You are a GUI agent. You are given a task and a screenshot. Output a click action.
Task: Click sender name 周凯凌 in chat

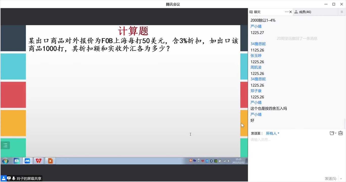pyautogui.click(x=256, y=67)
